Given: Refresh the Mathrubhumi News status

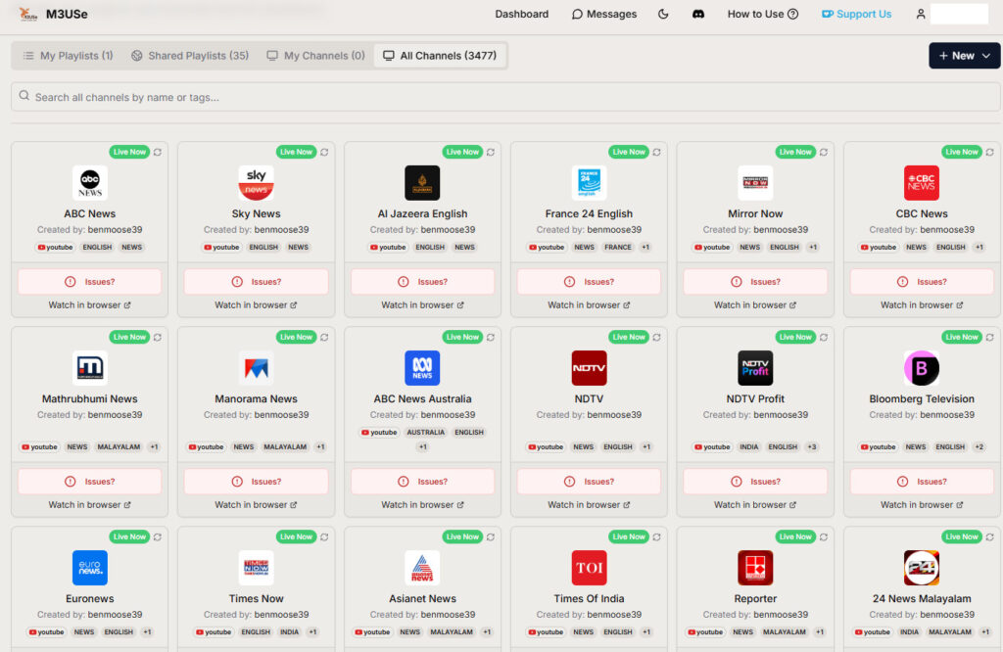Looking at the screenshot, I should [158, 337].
